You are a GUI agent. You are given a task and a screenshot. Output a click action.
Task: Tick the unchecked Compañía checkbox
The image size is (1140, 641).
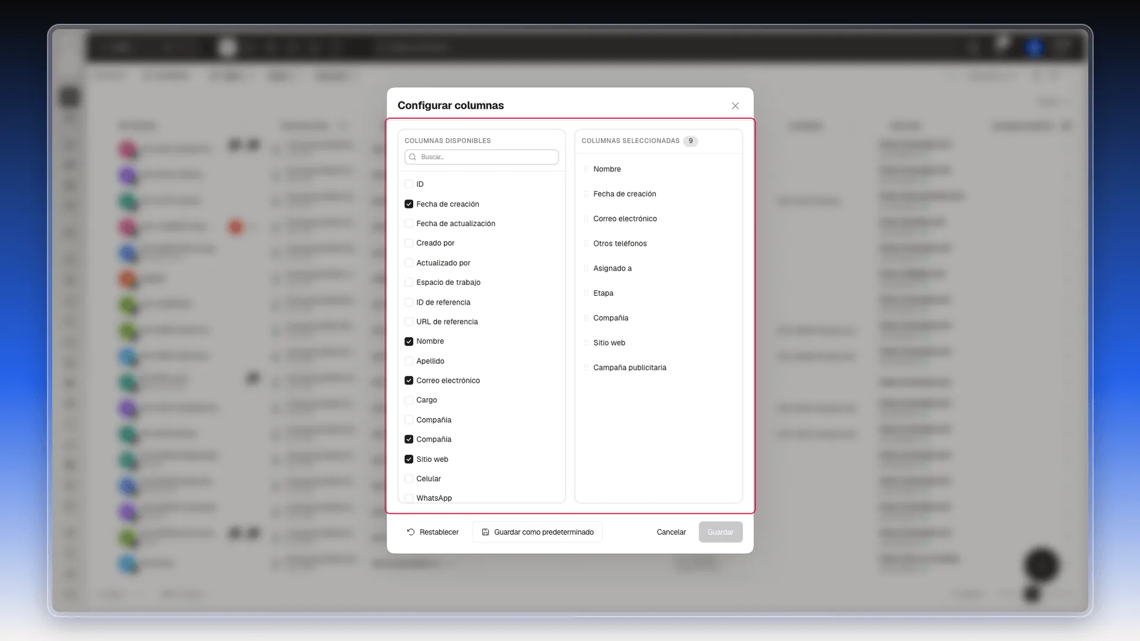pos(409,420)
